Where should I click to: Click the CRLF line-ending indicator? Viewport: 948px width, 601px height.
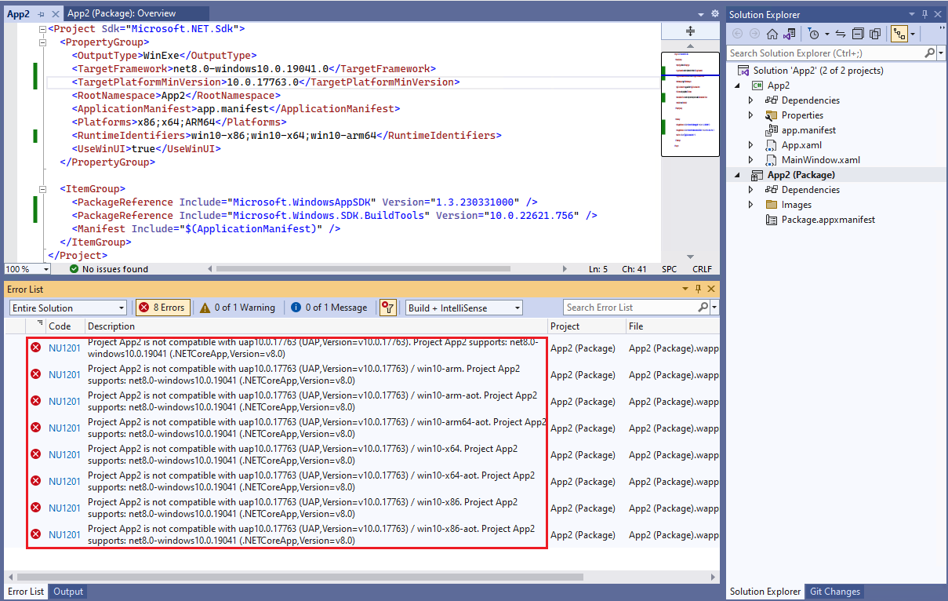[x=702, y=269]
